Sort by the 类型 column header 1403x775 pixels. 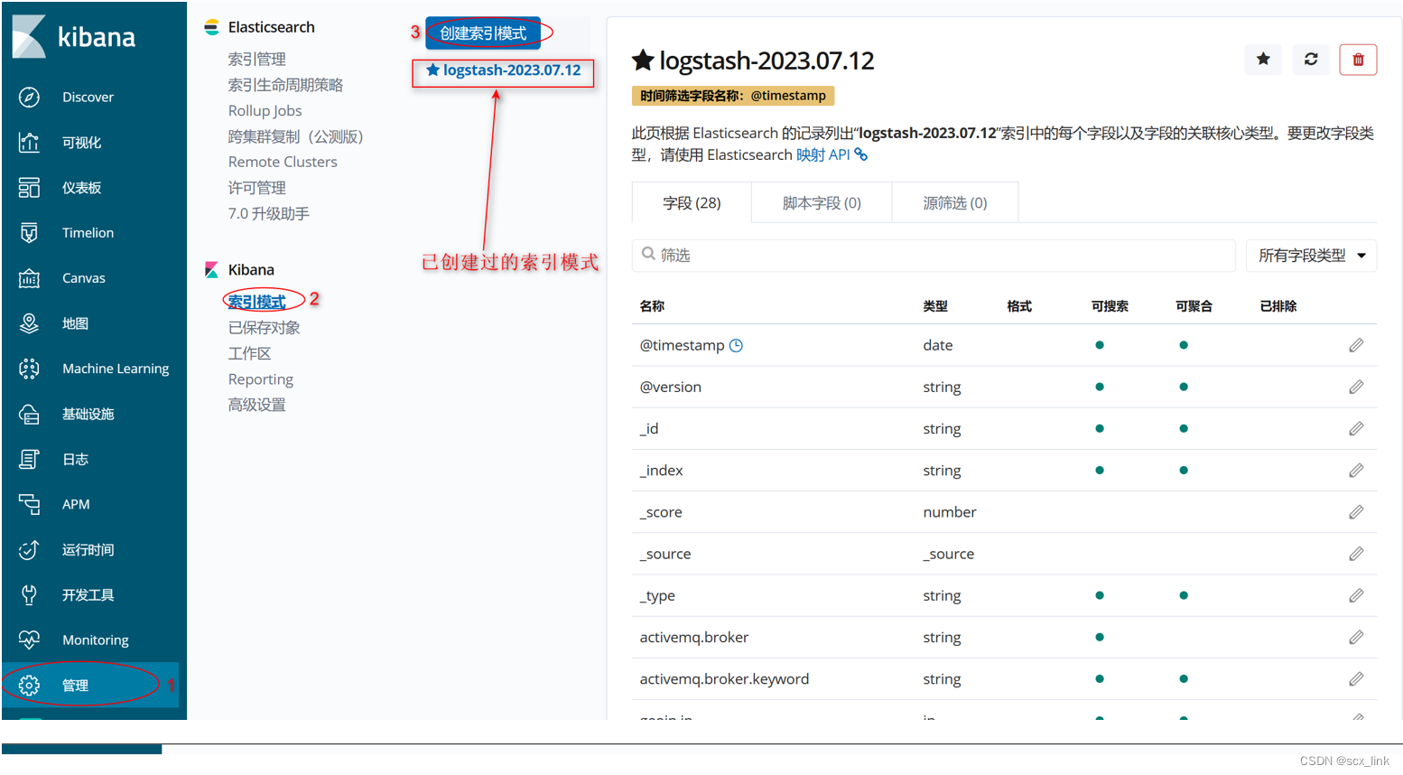tap(935, 306)
